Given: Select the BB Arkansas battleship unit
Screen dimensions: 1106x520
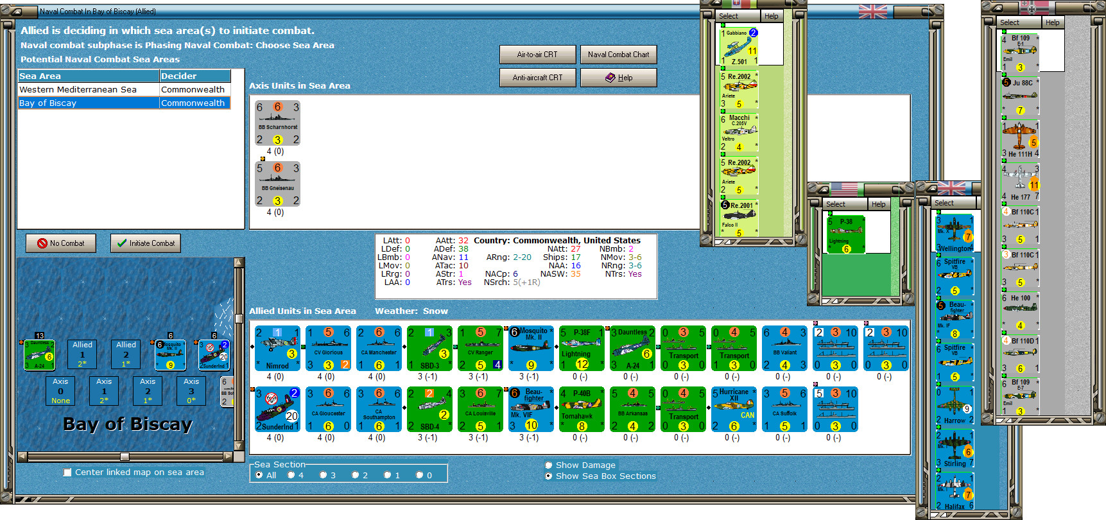Looking at the screenshot, I should tap(632, 410).
